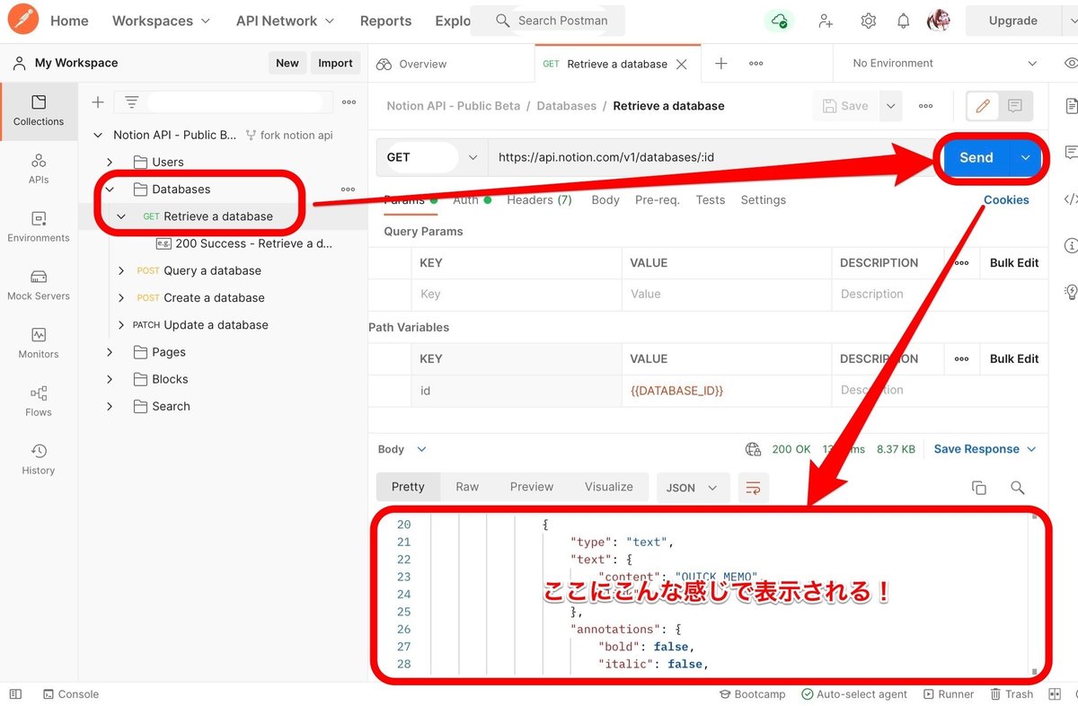Image resolution: width=1078 pixels, height=706 pixels.
Task: Open the Save options dropdown arrow
Action: [x=890, y=106]
